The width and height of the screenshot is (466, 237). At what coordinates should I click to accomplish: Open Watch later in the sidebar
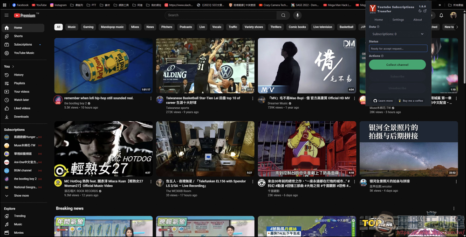click(23, 100)
